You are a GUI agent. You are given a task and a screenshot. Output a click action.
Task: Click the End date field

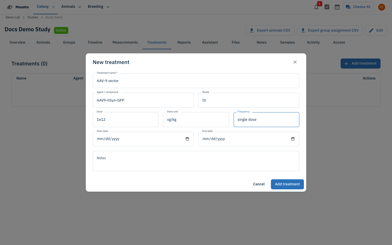pos(249,139)
